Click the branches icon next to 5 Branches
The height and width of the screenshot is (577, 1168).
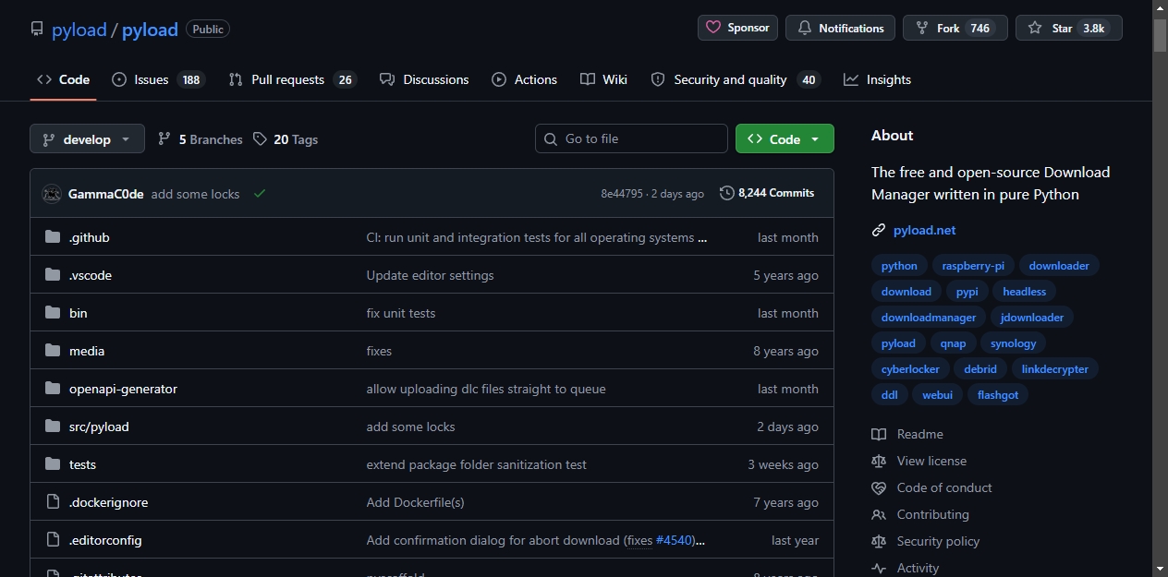[164, 138]
